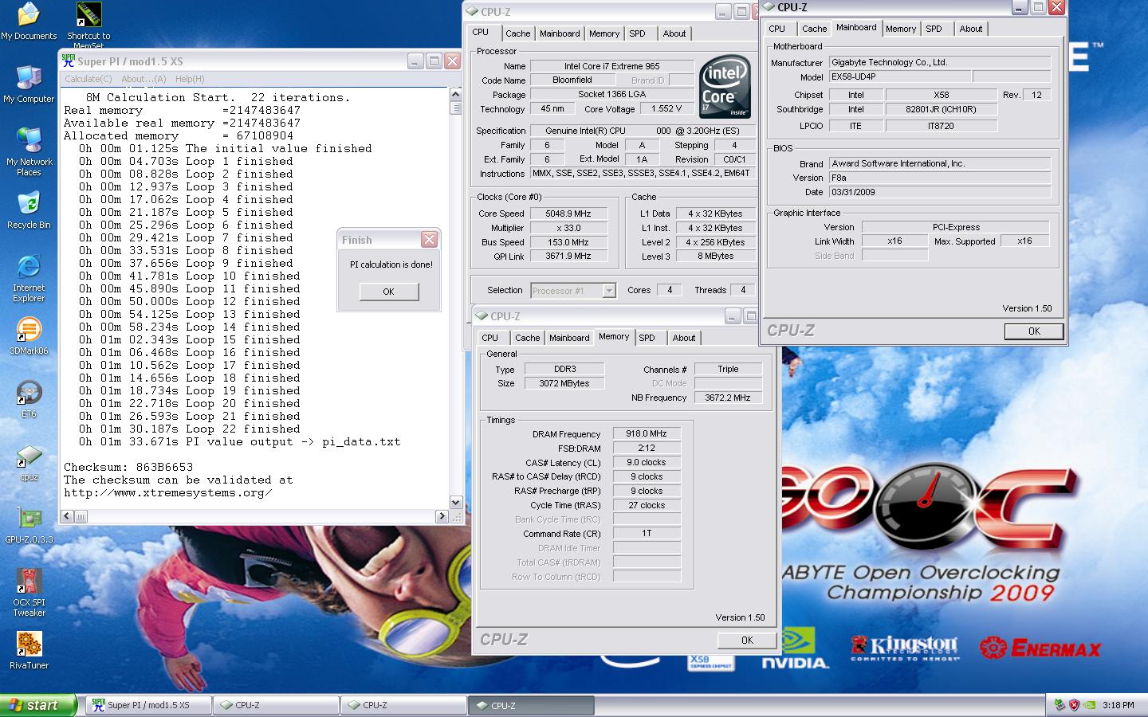Open the Recycle Bin icon
The height and width of the screenshot is (717, 1148).
tap(29, 210)
